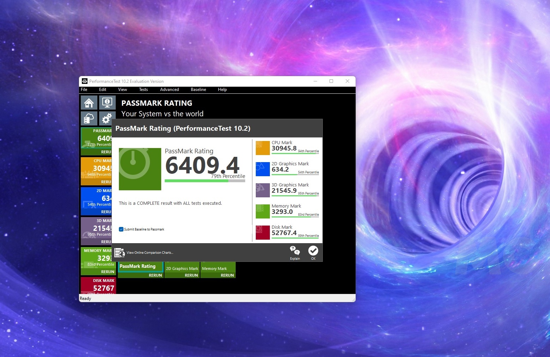Open the System Information monitor icon

107,103
